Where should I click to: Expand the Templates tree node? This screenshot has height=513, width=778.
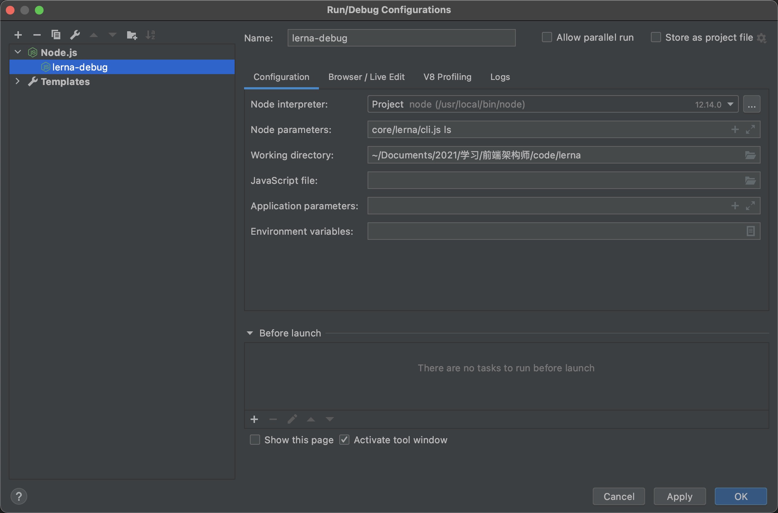[17, 81]
